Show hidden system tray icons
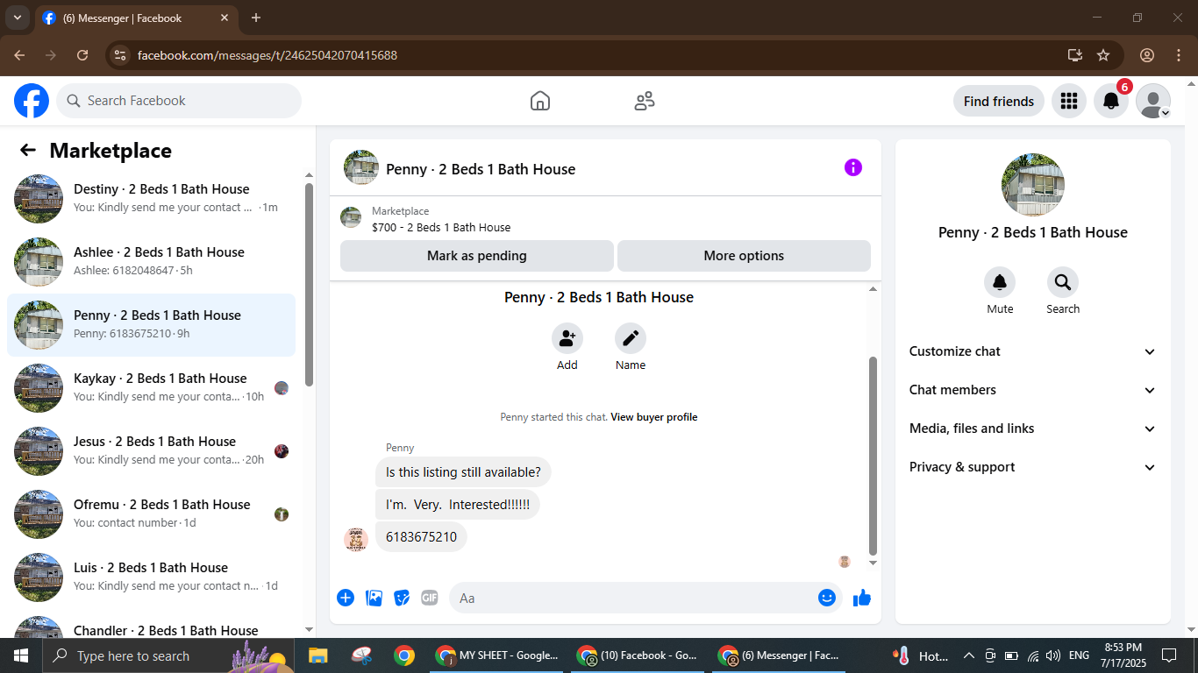 (969, 655)
